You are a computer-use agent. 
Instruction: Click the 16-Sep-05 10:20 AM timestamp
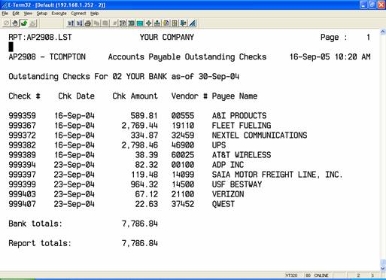pos(330,57)
